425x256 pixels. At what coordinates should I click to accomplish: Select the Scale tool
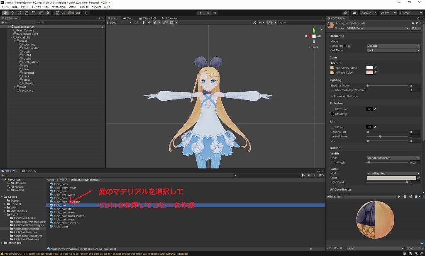click(26, 13)
